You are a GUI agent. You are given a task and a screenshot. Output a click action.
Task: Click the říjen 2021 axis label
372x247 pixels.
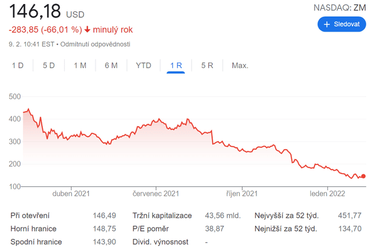click(x=242, y=194)
